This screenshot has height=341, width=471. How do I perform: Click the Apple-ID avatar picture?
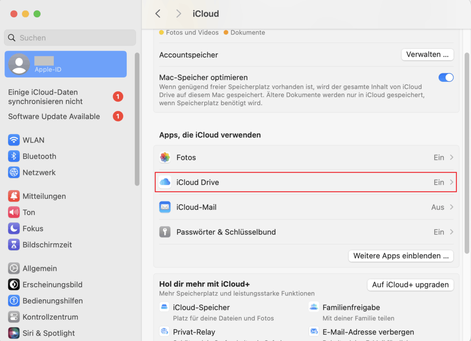(x=19, y=64)
